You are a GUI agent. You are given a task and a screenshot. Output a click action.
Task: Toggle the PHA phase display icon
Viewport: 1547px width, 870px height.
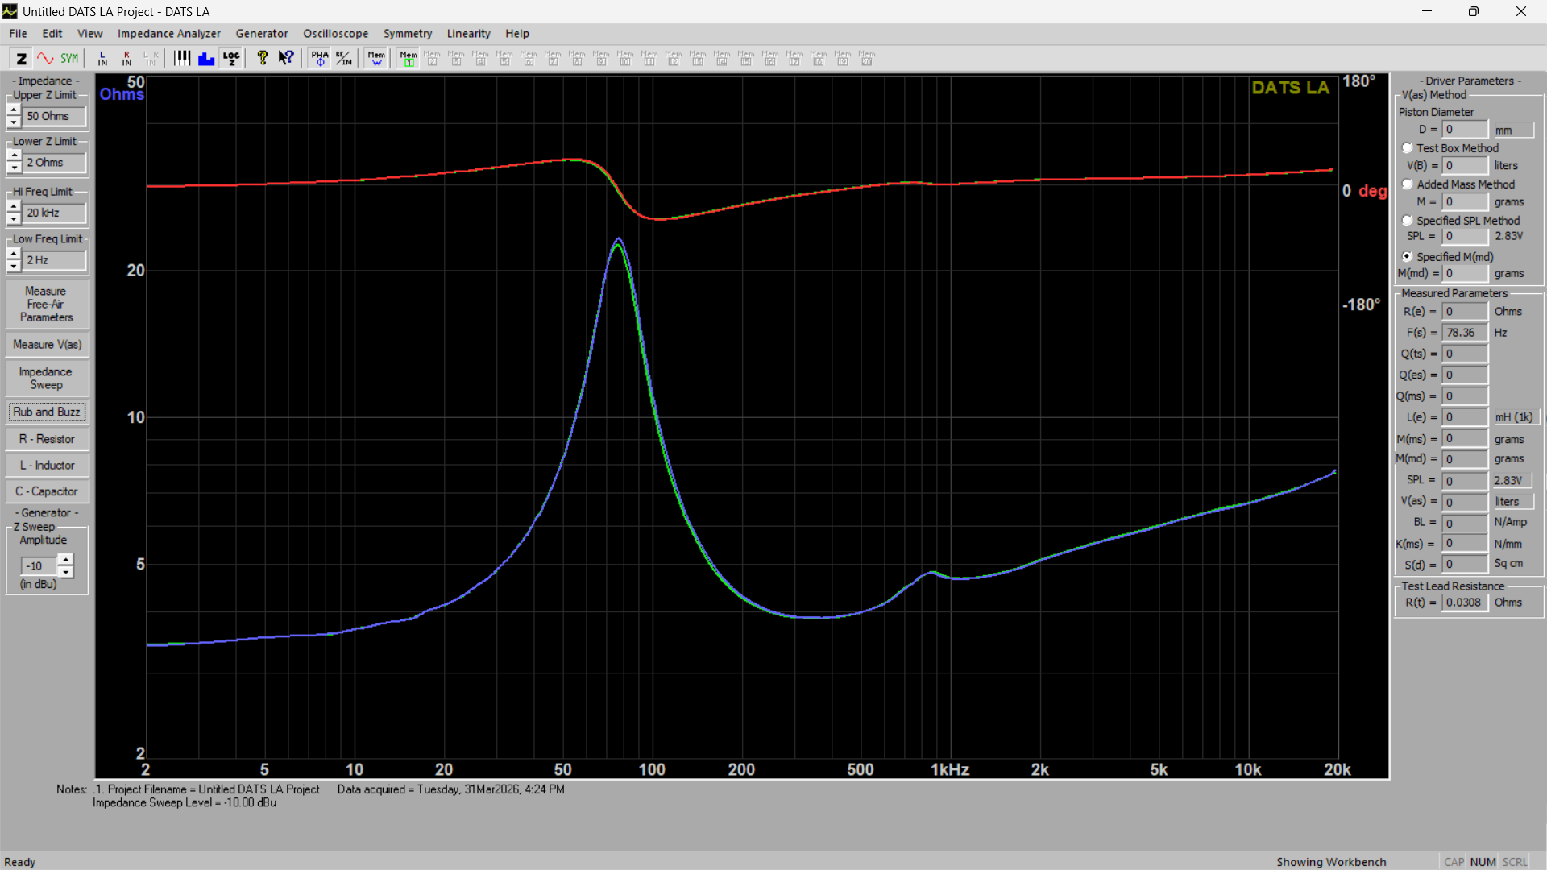[x=320, y=58]
